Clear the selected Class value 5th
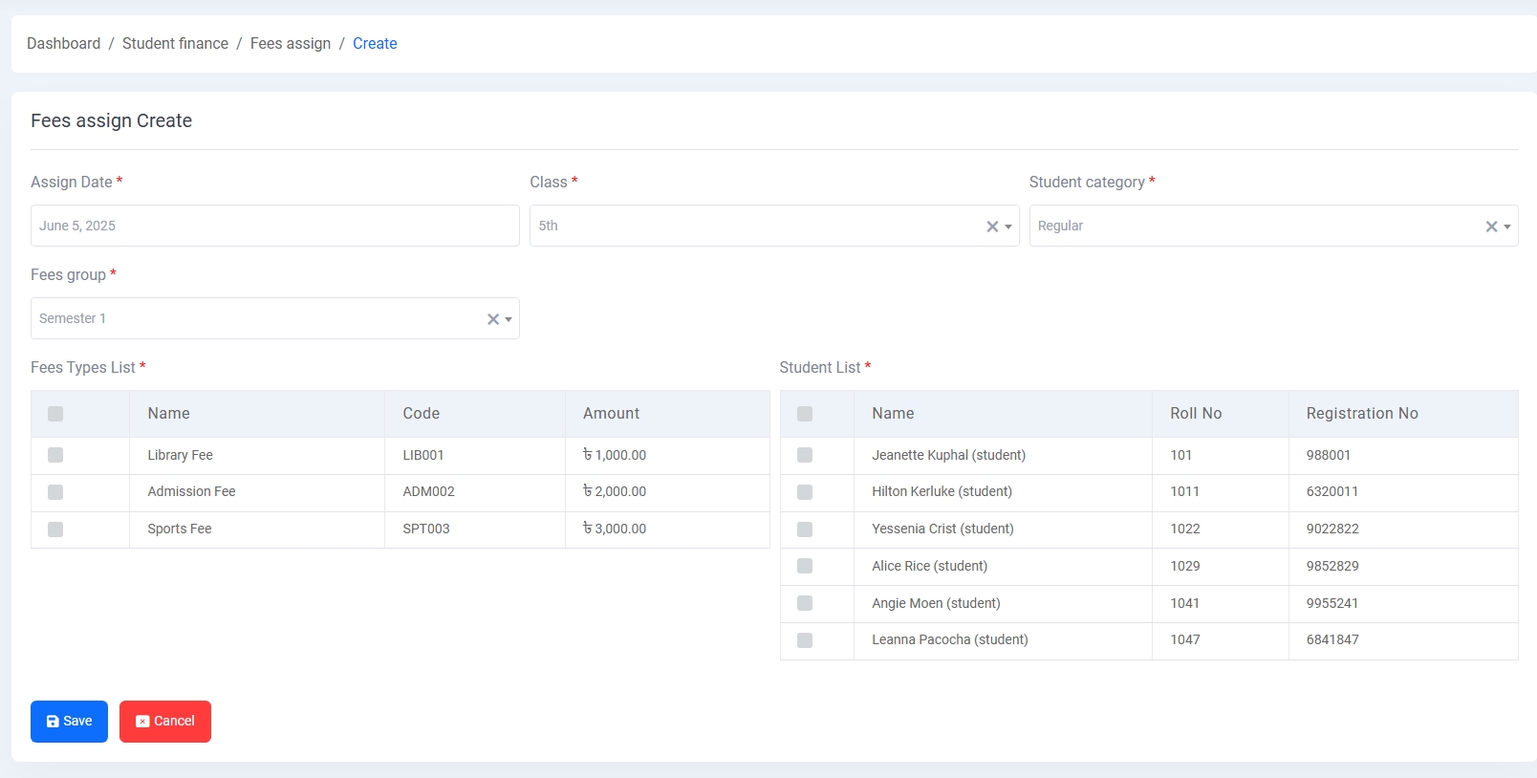The width and height of the screenshot is (1537, 778). click(x=992, y=227)
